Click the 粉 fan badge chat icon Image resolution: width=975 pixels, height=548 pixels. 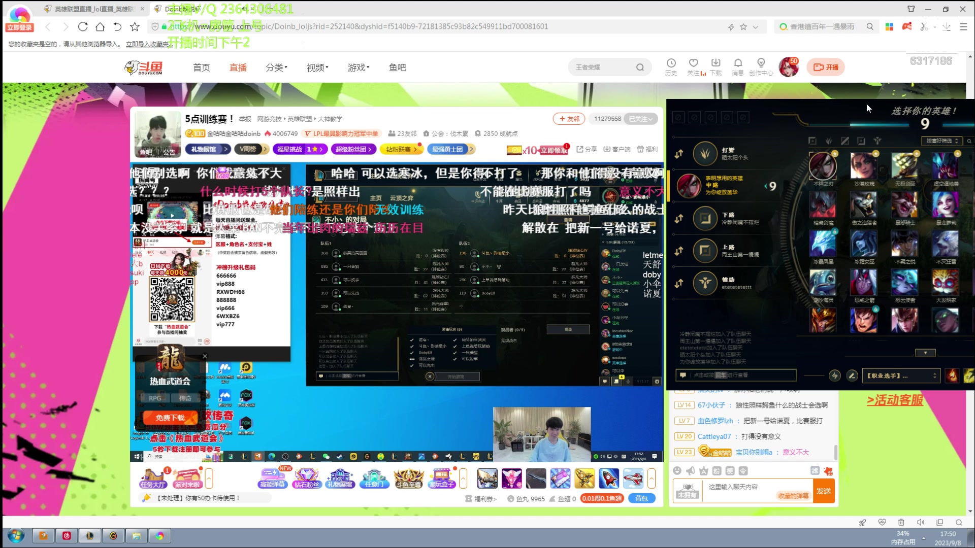coord(717,471)
